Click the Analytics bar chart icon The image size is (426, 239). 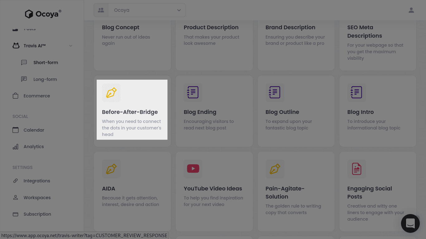pos(16,147)
